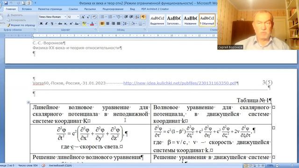This screenshot has width=299, height=168.
Task: Click Сергей Воронков webcam video thumbnail
Action: 258,25
